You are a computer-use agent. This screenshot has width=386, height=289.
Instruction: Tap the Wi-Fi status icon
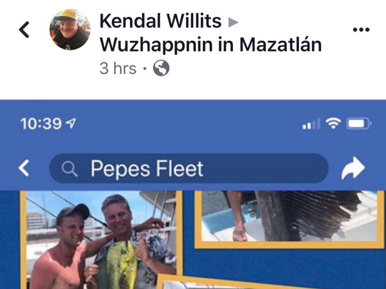(x=333, y=123)
